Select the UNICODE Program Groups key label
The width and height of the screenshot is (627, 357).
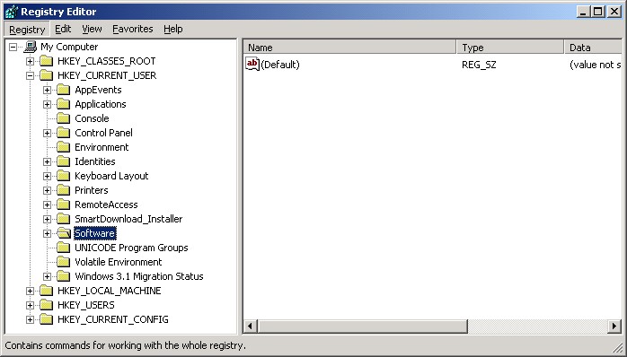[131, 248]
